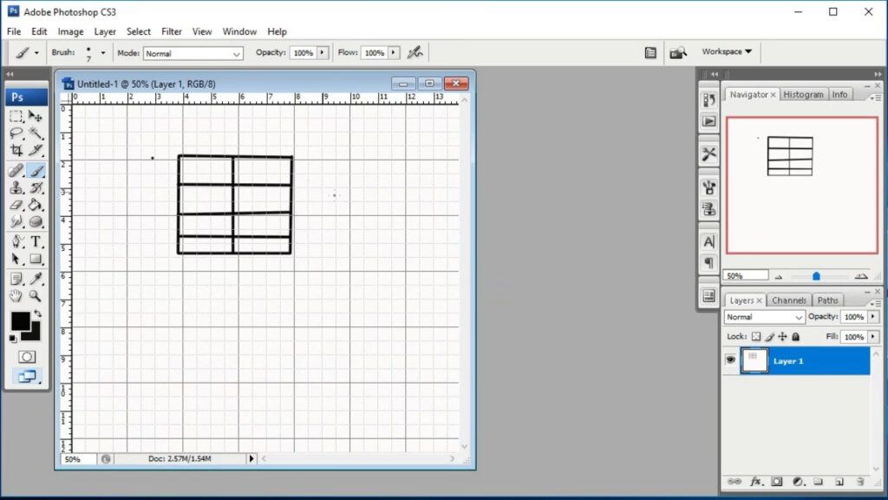Hide Layer 1 using the eye icon
The height and width of the screenshot is (500, 888).
(x=730, y=360)
